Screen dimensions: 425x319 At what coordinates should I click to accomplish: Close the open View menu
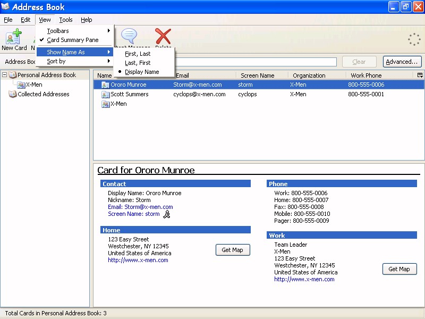coord(45,20)
